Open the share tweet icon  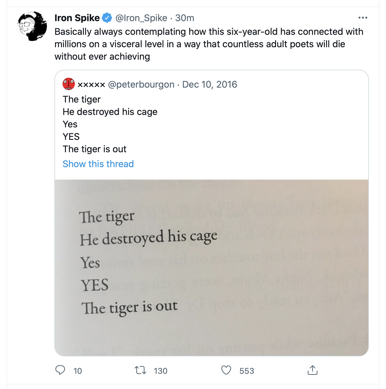[x=312, y=370]
